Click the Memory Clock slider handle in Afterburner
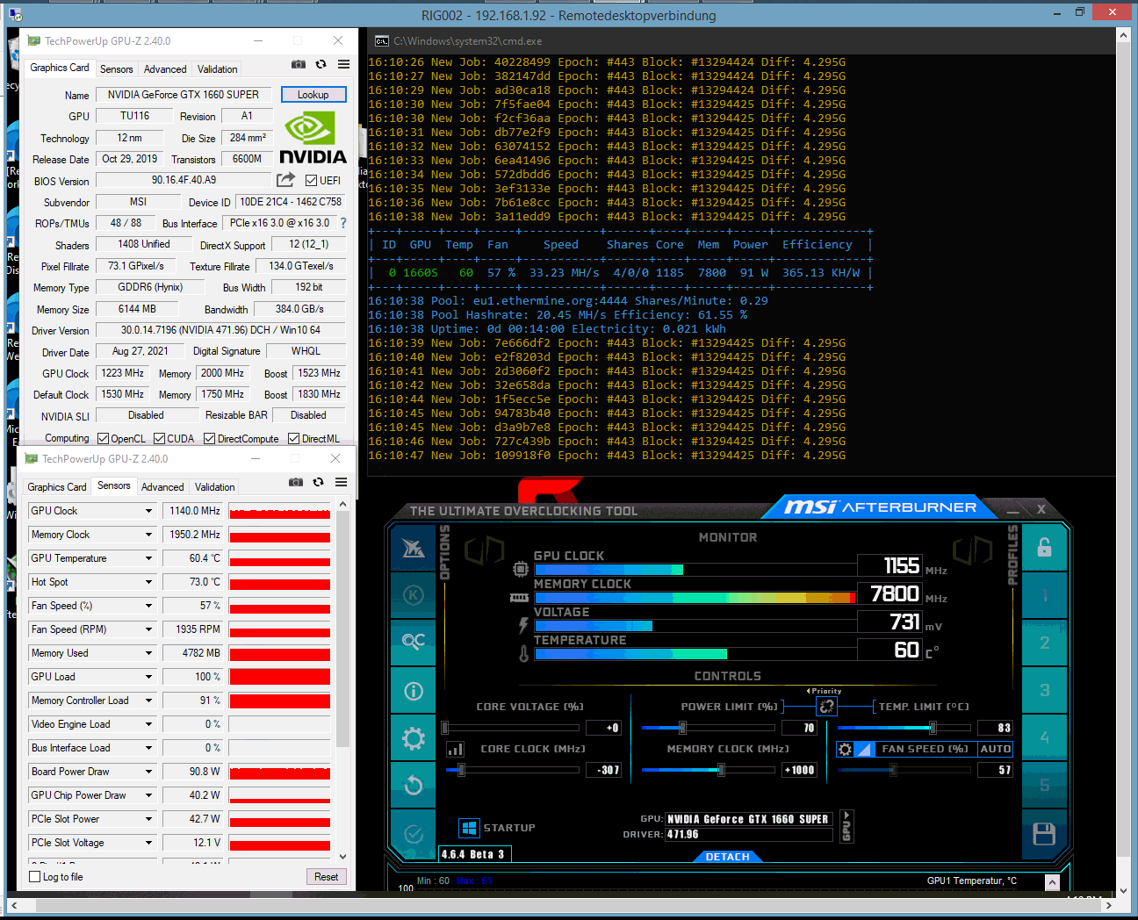1138x920 pixels. click(x=721, y=770)
